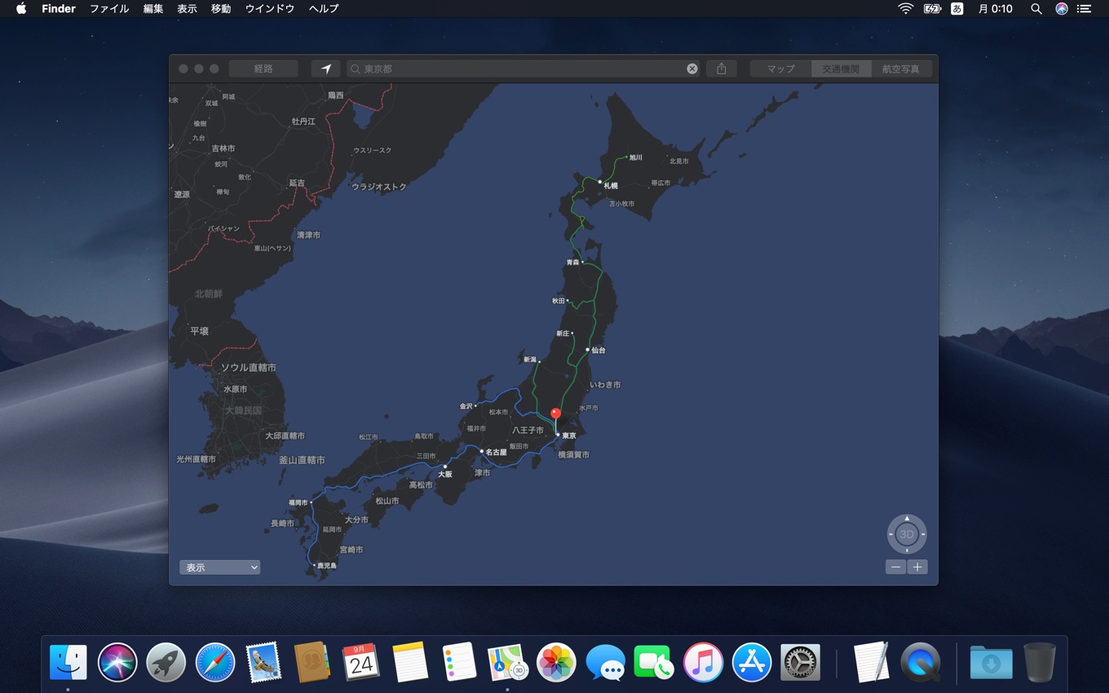1109x693 pixels.
Task: Click the 大阪 city label on map
Action: point(444,474)
